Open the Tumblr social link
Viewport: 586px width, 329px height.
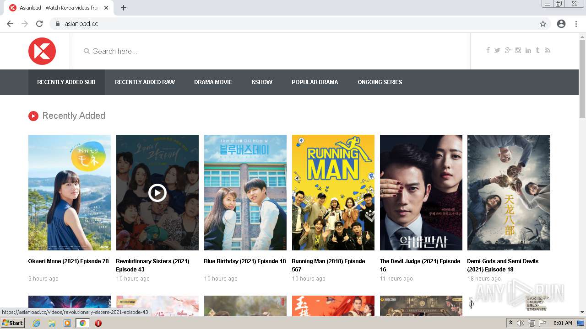coord(537,50)
